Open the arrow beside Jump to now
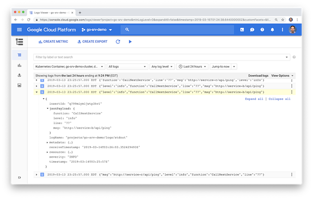Image resolution: width=313 pixels, height=199 pixels. 234,67
